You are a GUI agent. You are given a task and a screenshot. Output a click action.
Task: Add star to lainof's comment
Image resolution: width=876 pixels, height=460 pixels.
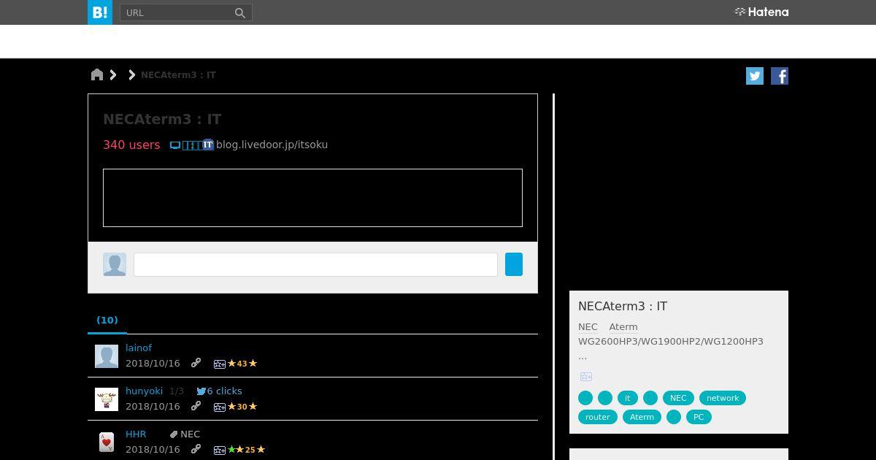tap(219, 364)
